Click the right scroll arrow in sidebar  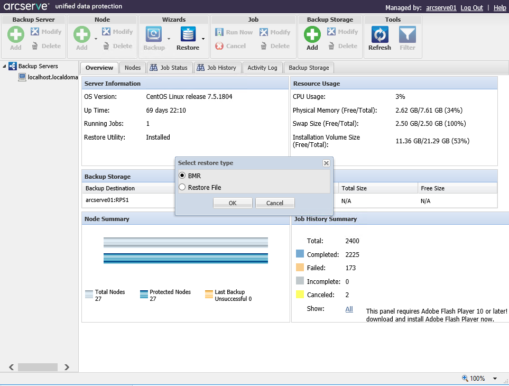point(67,367)
